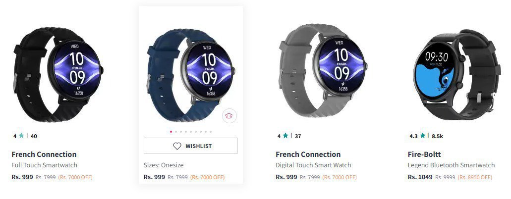
Task: Select the second image carousel dot
Action: pos(176,132)
